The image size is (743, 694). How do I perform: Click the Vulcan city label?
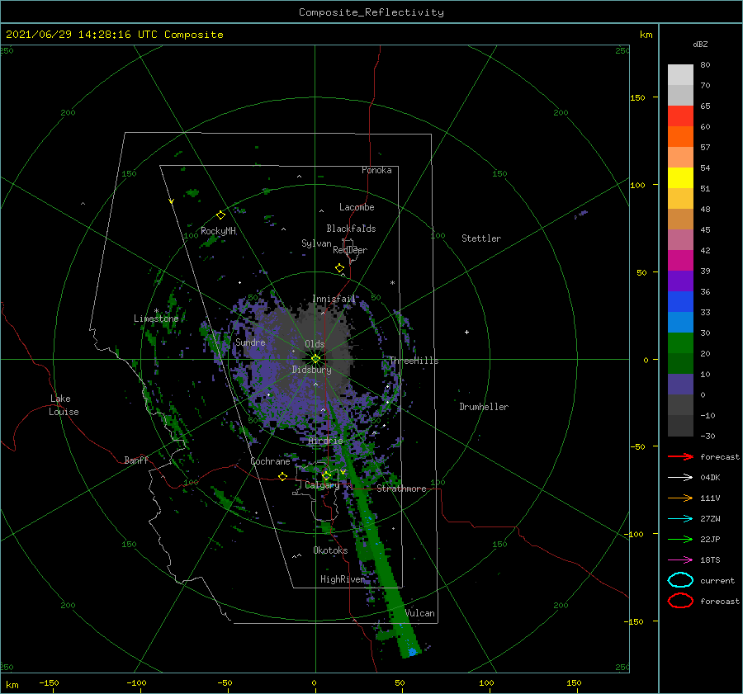tap(420, 613)
